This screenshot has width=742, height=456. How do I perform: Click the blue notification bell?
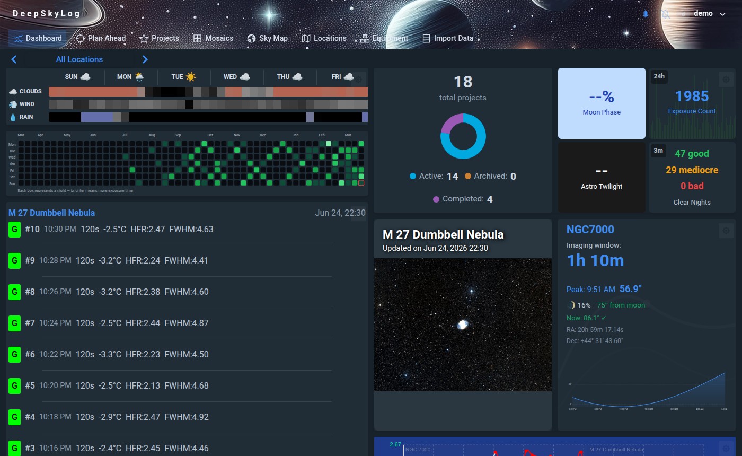click(646, 13)
